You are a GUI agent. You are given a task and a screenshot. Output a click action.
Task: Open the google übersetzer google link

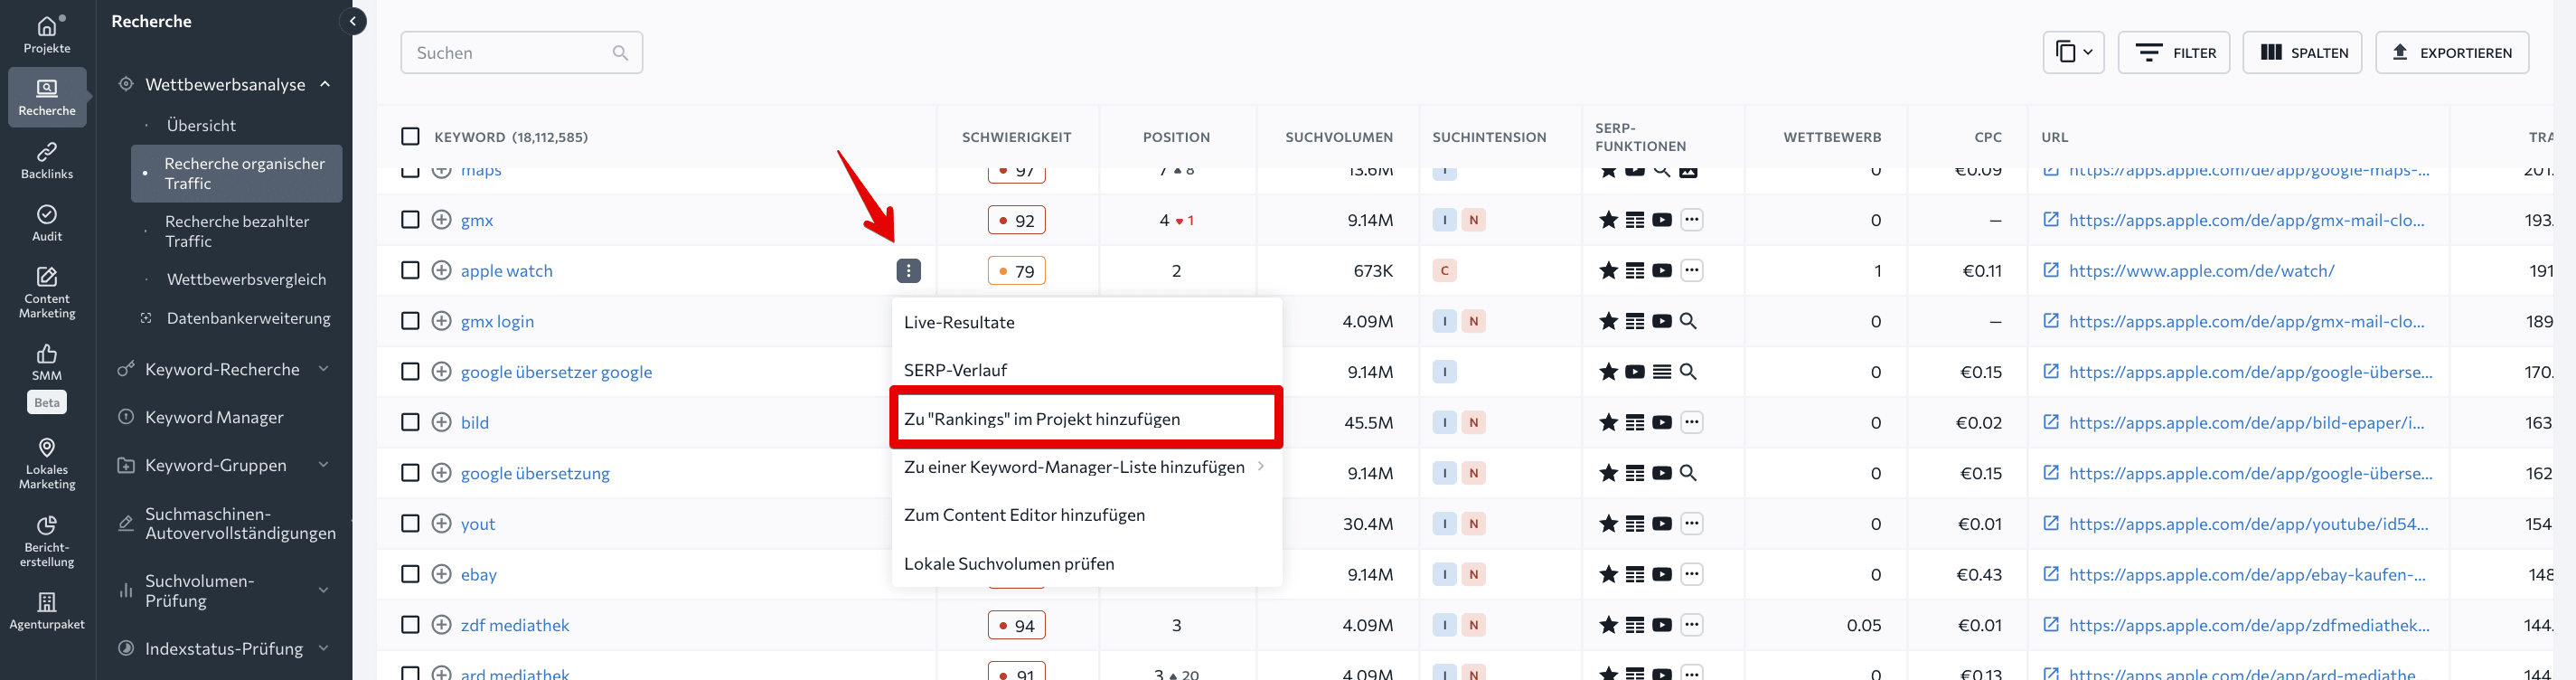(556, 372)
